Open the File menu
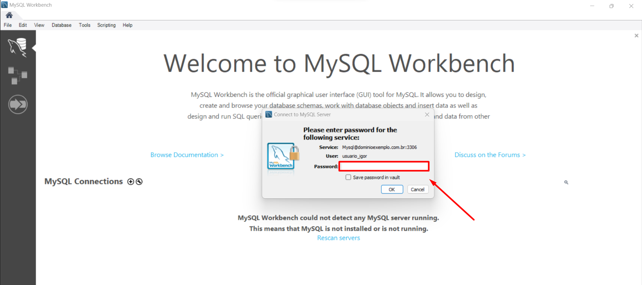Image resolution: width=642 pixels, height=285 pixels. click(8, 25)
